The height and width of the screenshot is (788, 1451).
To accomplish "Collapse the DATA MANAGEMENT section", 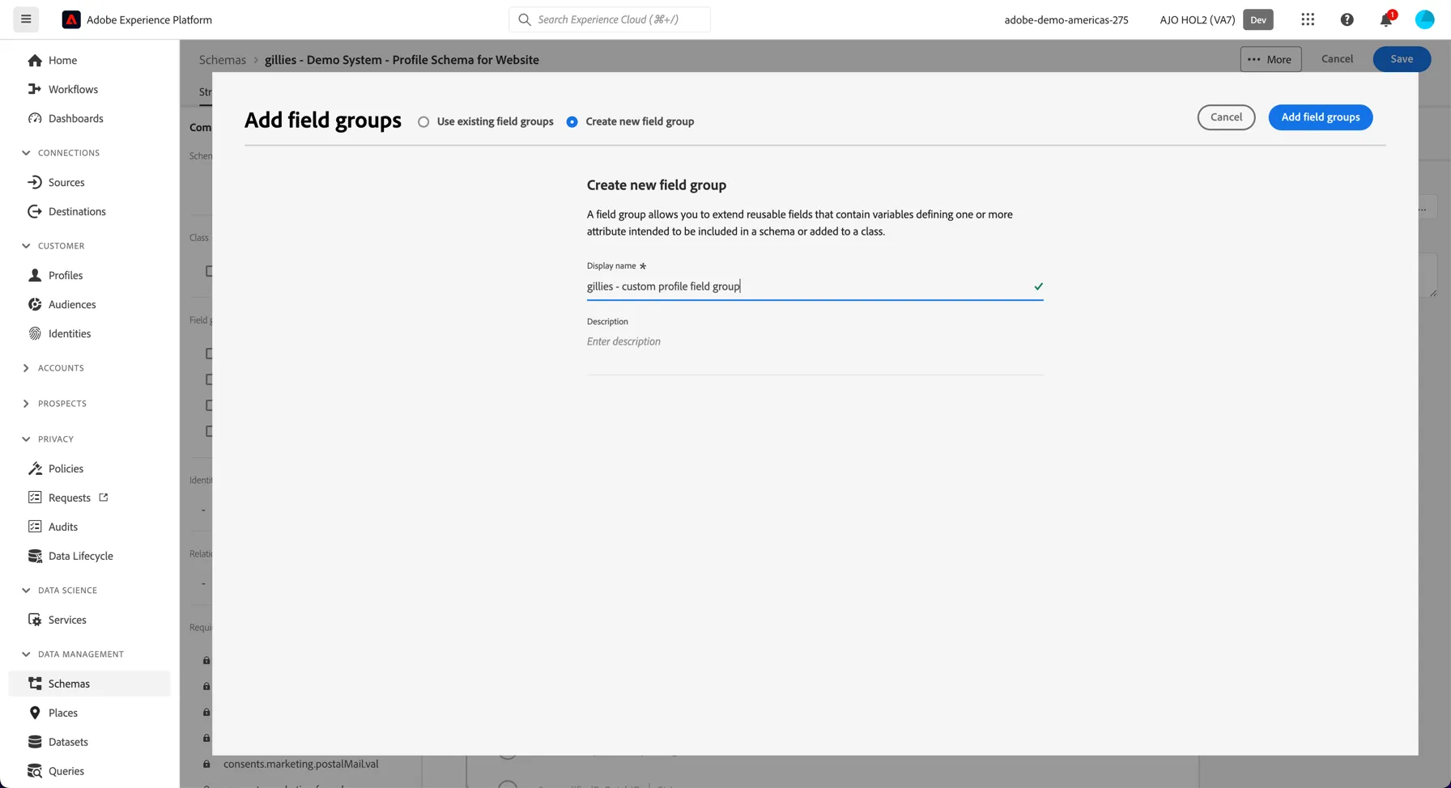I will tap(26, 655).
